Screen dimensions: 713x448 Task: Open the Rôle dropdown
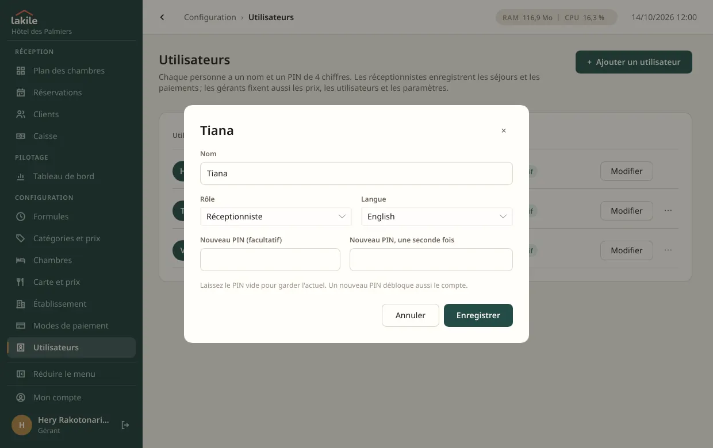(276, 217)
